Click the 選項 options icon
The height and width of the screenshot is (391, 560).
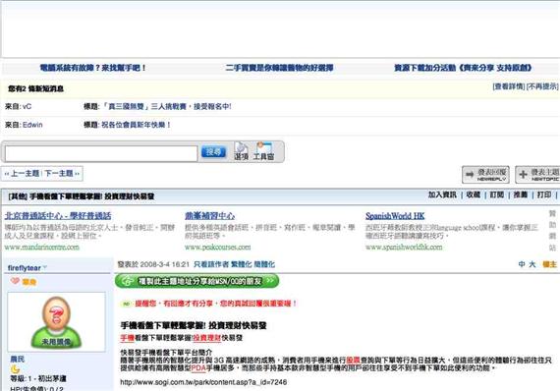point(241,151)
